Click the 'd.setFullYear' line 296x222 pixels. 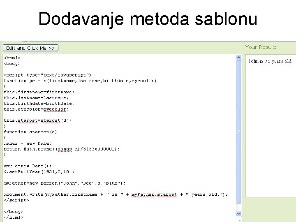(x=39, y=171)
